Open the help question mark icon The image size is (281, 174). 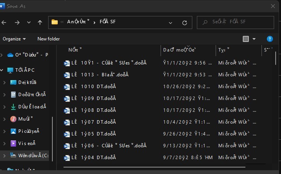click(x=270, y=39)
